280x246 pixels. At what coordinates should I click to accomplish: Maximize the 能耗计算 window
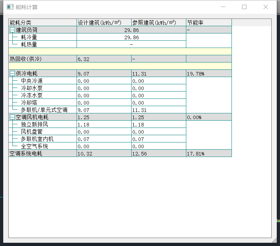tap(244, 7)
